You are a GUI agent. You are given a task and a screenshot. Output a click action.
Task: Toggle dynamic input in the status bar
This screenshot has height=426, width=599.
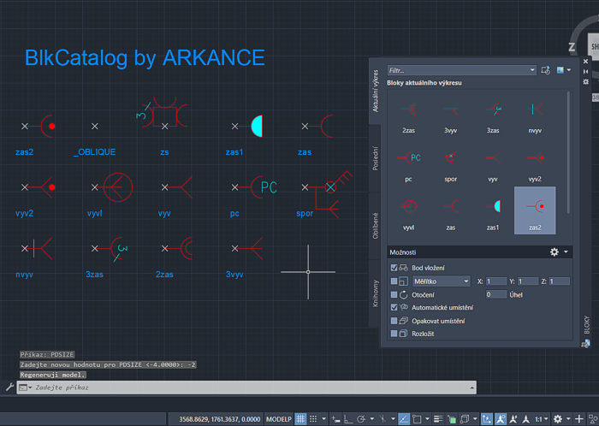coord(335,419)
